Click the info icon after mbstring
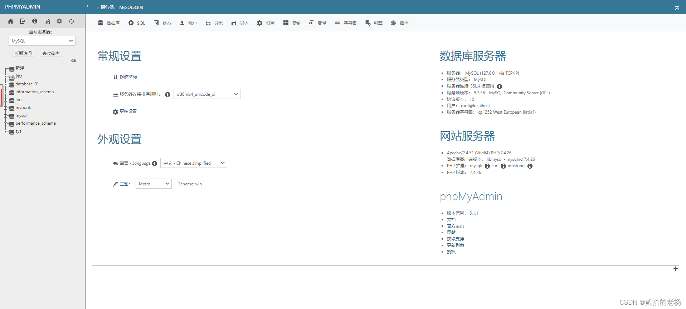Screen dimensions: 686x309 530,166
